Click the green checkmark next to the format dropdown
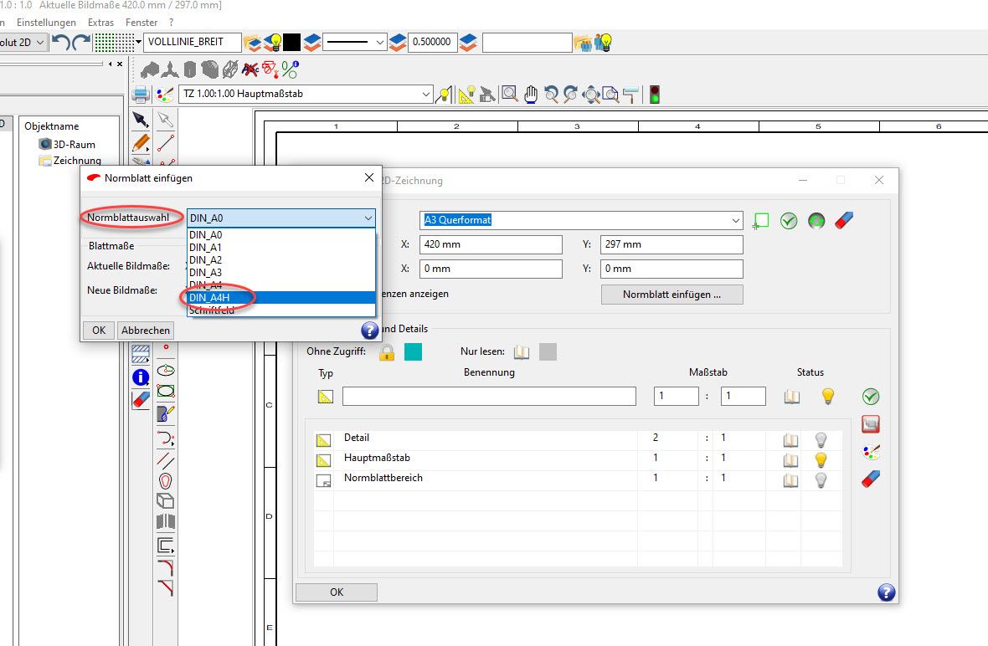988x646 pixels. pyautogui.click(x=789, y=221)
